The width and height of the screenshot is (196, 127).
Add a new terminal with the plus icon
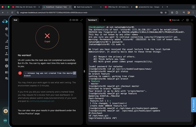105,20
